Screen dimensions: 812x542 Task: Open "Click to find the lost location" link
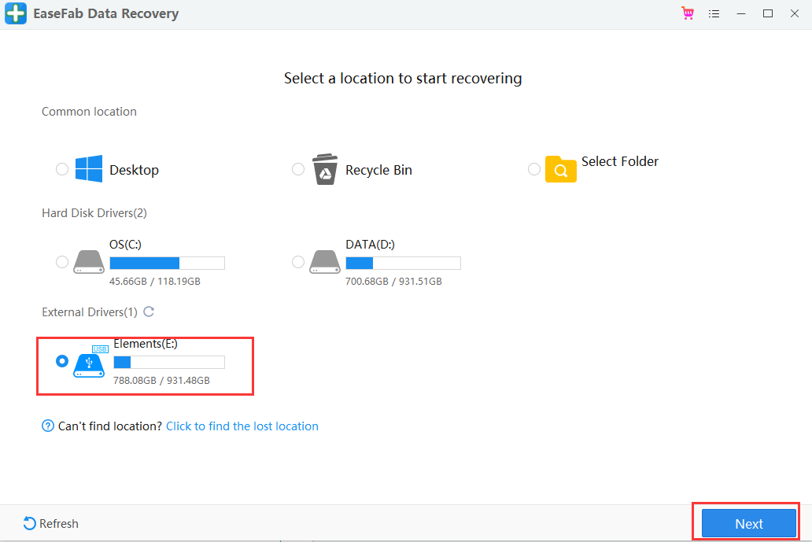242,426
